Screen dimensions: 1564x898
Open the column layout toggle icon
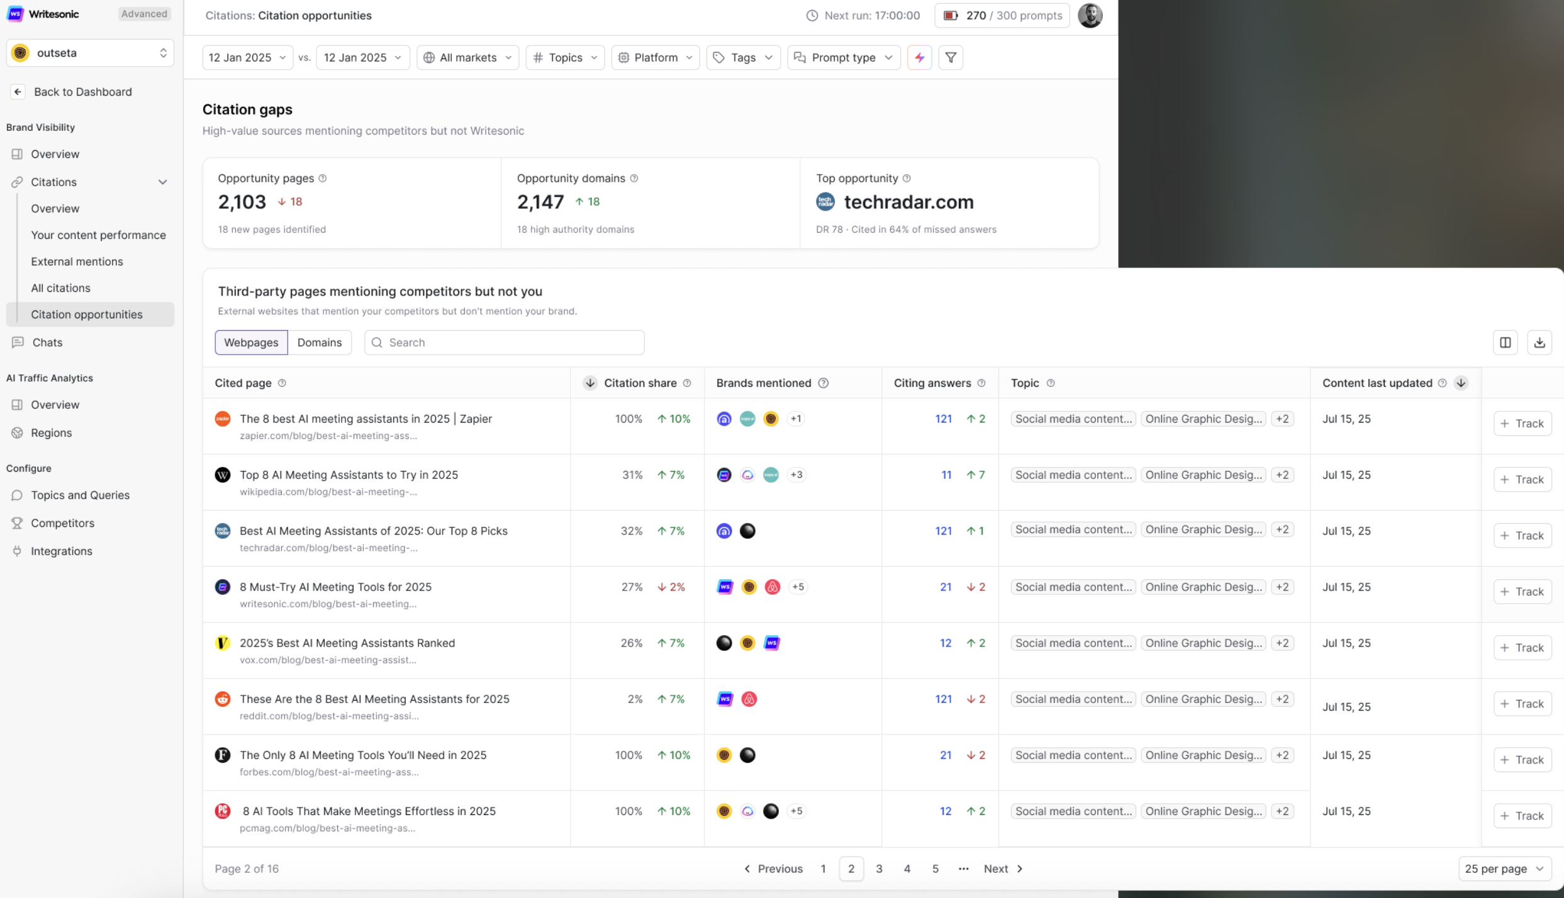tap(1505, 342)
